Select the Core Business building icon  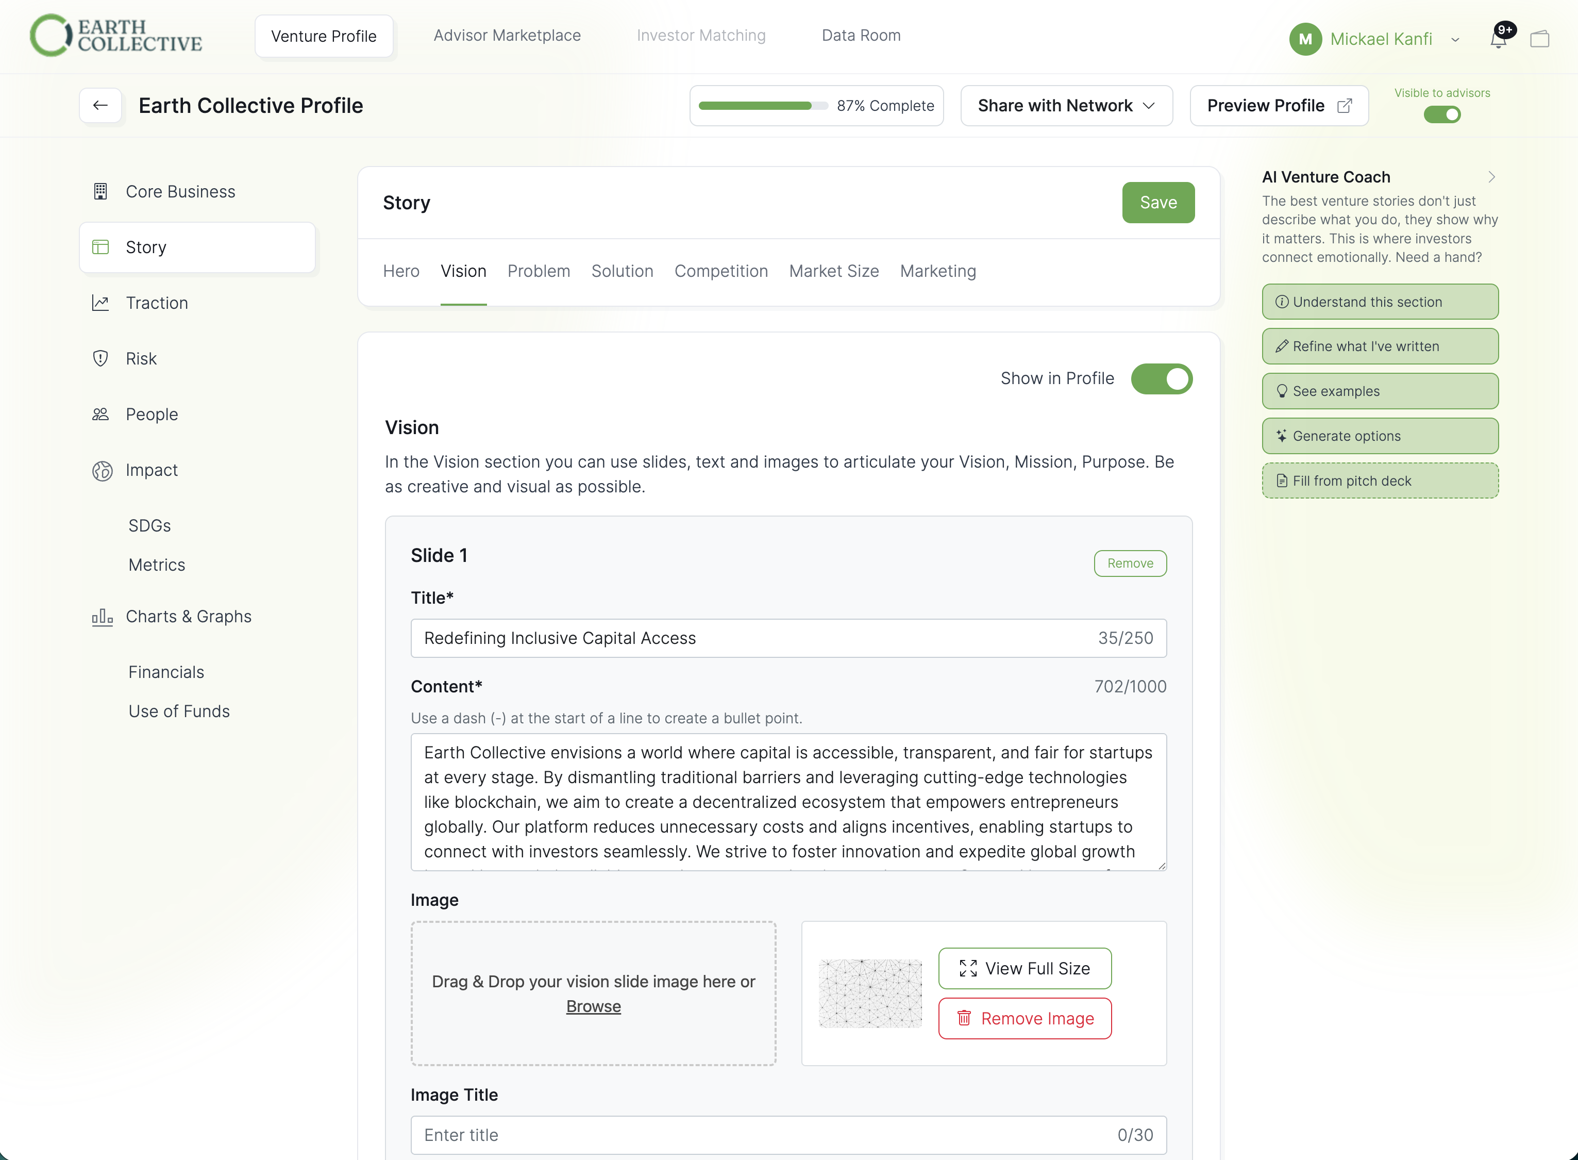coord(101,191)
